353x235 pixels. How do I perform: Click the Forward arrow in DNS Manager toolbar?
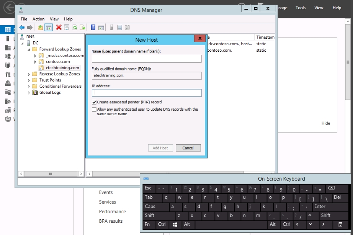pyautogui.click(x=30, y=28)
